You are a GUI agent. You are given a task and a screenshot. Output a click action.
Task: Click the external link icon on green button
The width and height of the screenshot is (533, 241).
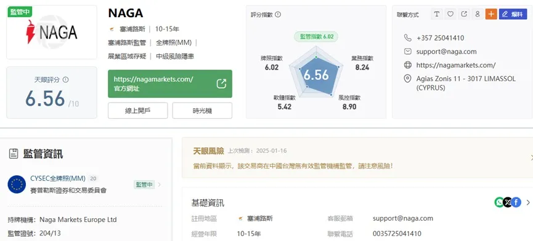pos(221,84)
